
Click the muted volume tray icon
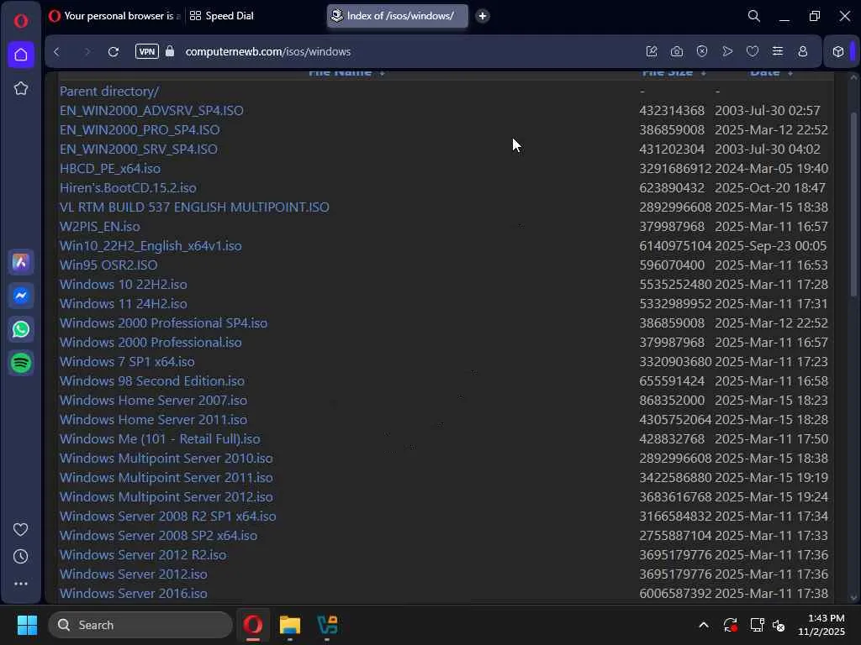(x=779, y=625)
